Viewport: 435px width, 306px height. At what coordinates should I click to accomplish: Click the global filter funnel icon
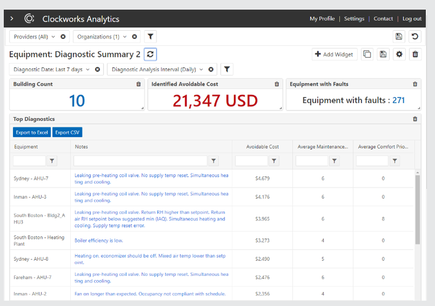[151, 37]
